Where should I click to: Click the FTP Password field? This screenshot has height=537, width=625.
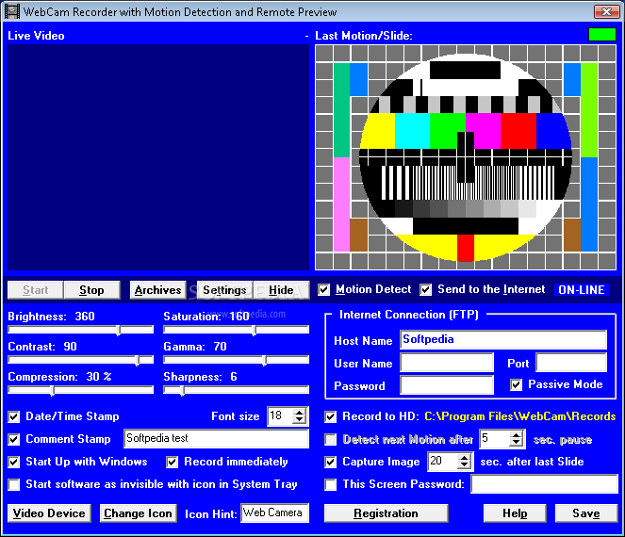tap(447, 384)
